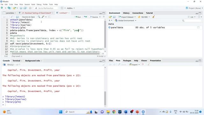
Task: Click the Print icon in the main toolbar
Action: point(30,8)
